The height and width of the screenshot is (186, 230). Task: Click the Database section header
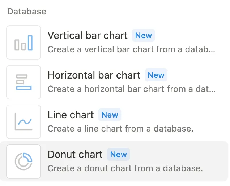tap(27, 12)
